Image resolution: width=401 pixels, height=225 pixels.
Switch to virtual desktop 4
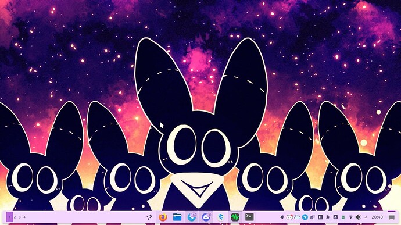[x=24, y=217]
